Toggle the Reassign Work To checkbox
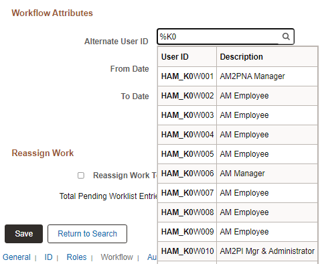The height and width of the screenshot is (264, 322). pyautogui.click(x=81, y=176)
